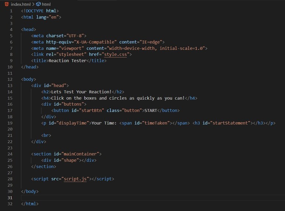The image size is (285, 211).
Task: Click the "Lets Test Your Reaction!" heading text
Action: coord(81,92)
